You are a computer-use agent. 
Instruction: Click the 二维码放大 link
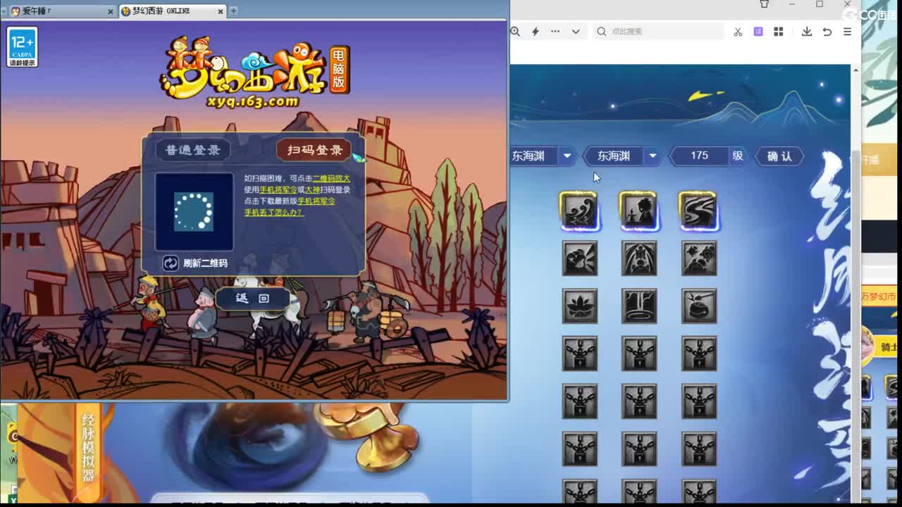pyautogui.click(x=331, y=178)
